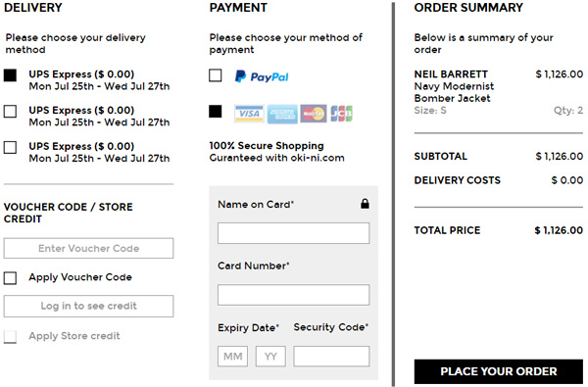Click the MM expiry month field
This screenshot has width=588, height=387.
point(232,357)
